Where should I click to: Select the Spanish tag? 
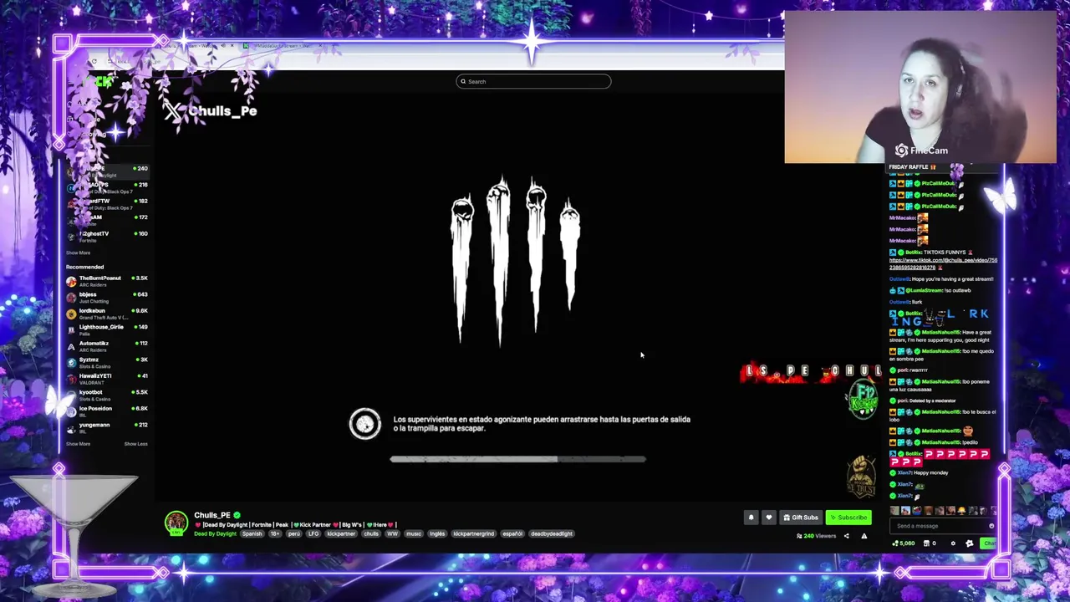252,533
